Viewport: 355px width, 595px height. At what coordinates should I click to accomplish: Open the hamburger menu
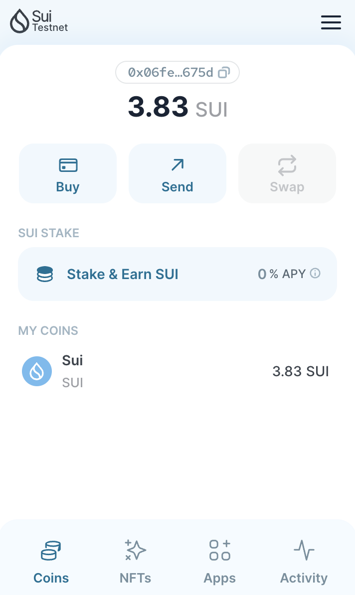coord(331,22)
